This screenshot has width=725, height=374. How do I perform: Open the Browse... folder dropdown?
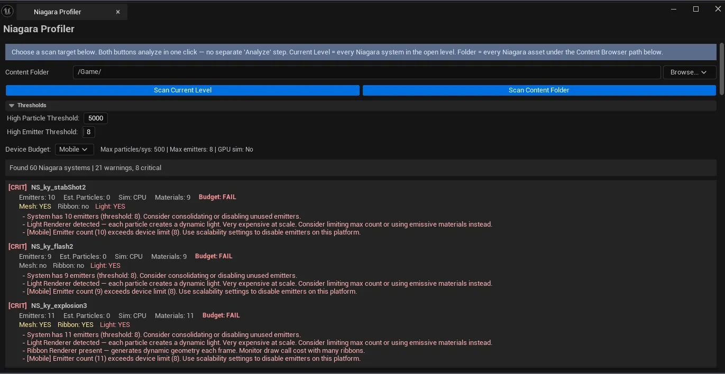[689, 72]
